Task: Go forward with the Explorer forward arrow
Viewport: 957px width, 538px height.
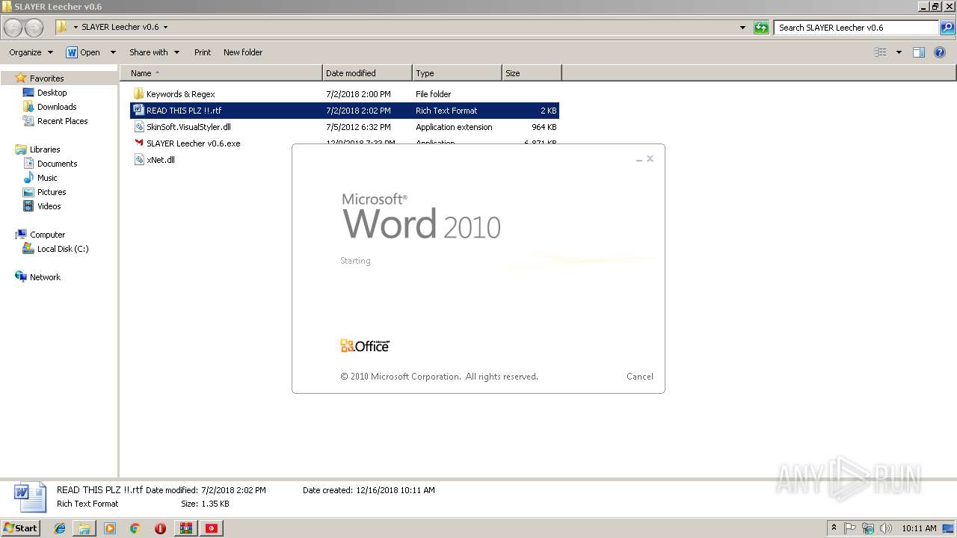Action: (x=34, y=28)
